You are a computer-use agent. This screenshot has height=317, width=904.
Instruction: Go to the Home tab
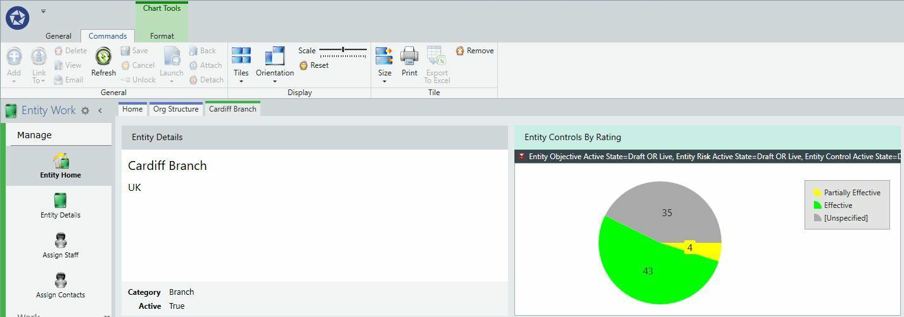click(132, 109)
